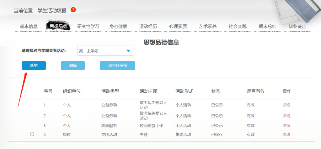Expand the semester dropdown arrow
Image resolution: width=321 pixels, height=149 pixels.
tap(128, 51)
